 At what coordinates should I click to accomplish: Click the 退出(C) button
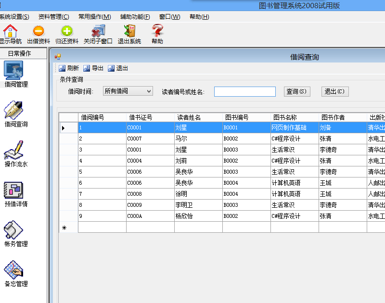[335, 91]
